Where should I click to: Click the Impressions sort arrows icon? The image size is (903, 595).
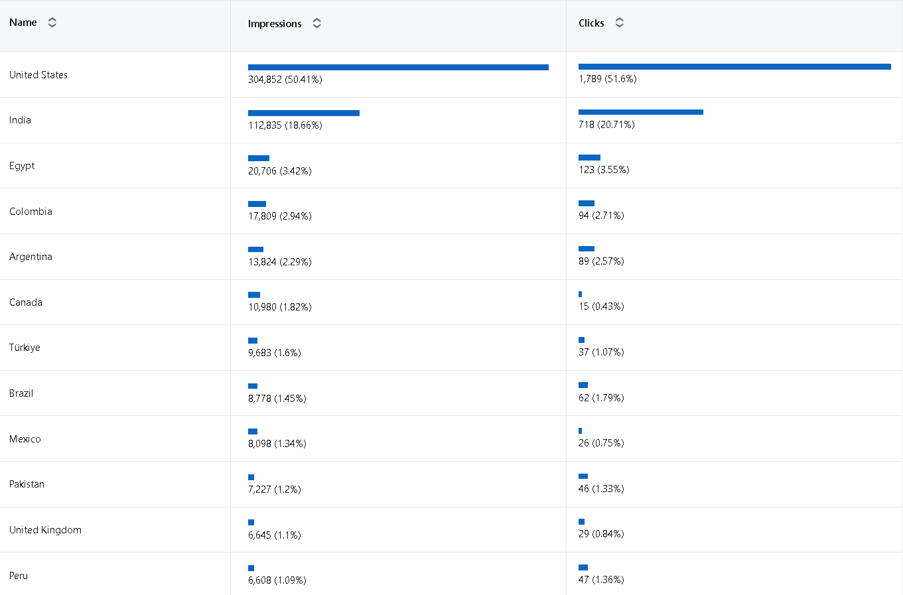[317, 23]
